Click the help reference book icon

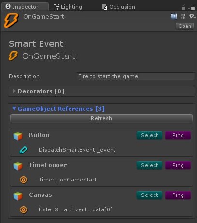coord(174,16)
